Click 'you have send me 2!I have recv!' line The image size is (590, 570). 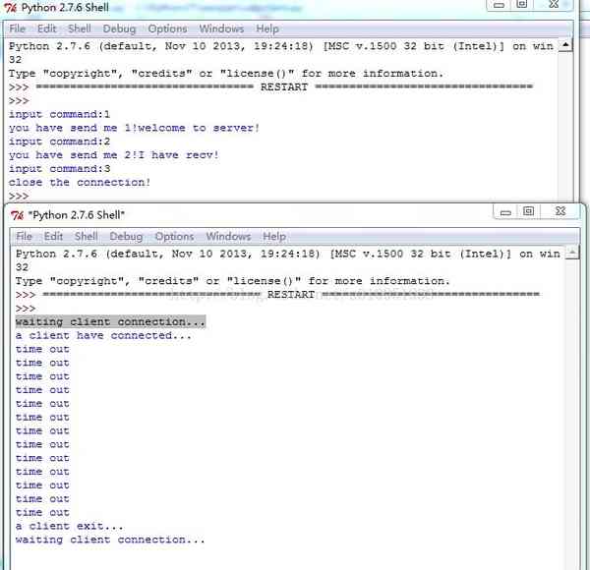coord(114,155)
